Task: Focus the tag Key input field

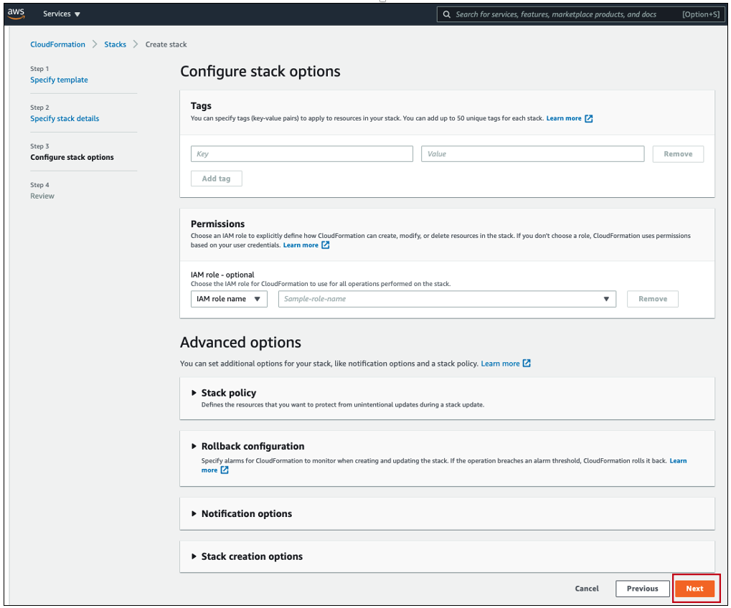Action: coord(301,153)
